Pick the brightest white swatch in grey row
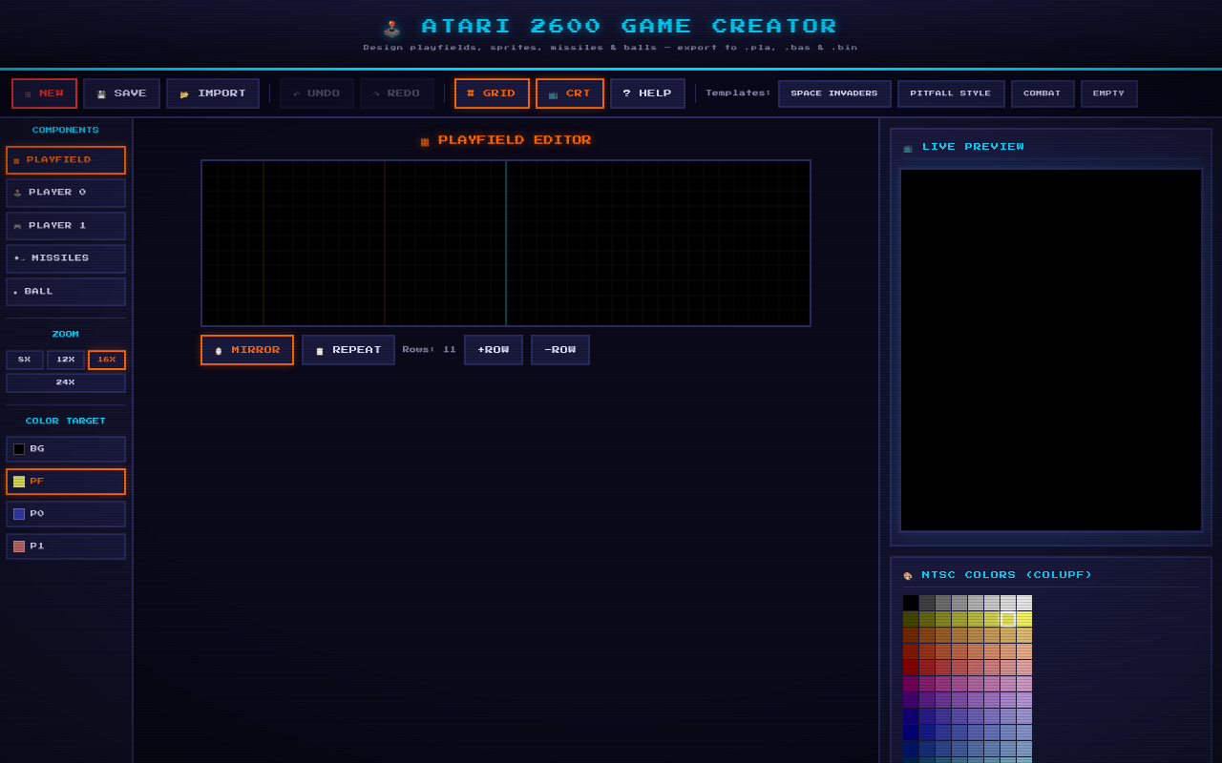This screenshot has width=1222, height=763. 1024,603
